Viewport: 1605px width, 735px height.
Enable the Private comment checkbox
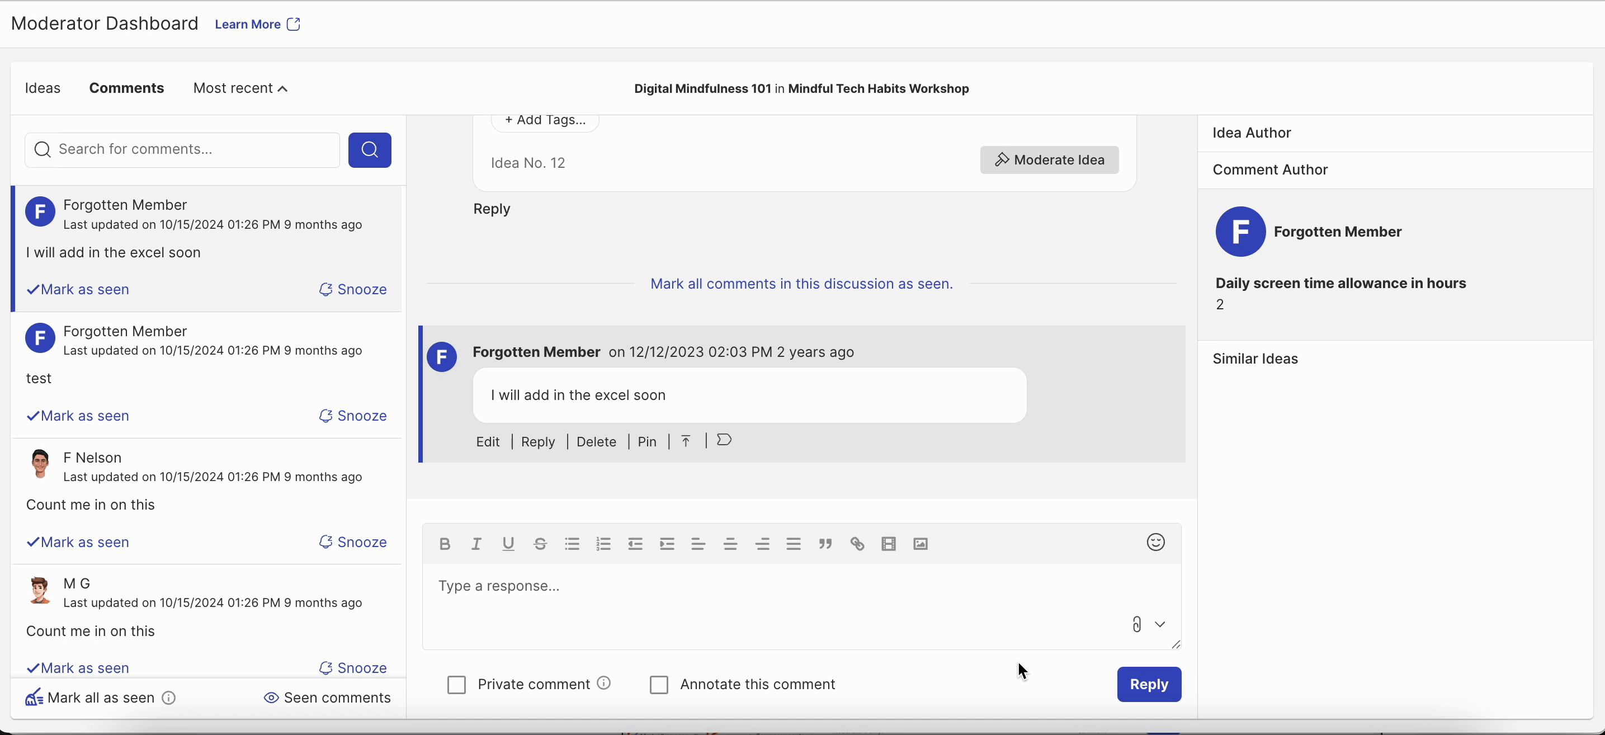click(x=457, y=685)
